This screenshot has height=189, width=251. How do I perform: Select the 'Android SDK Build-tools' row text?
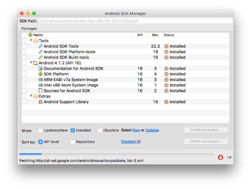(x=66, y=57)
